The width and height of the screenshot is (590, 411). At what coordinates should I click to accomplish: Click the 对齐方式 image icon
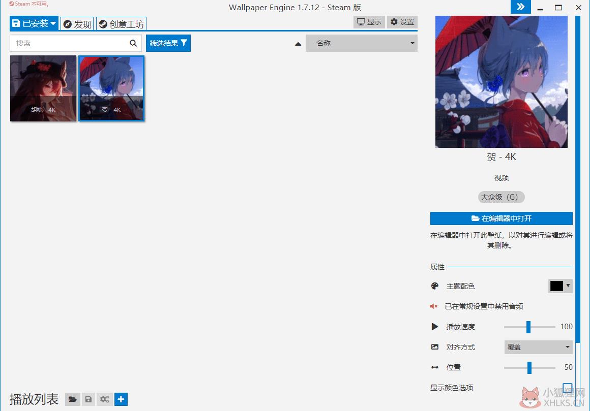tap(434, 347)
